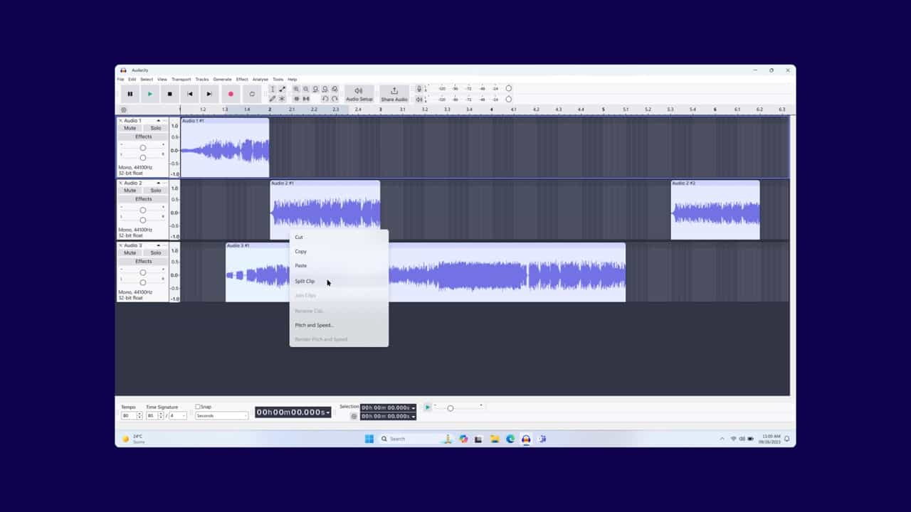Enable the Snap checkbox
911x512 pixels.
click(198, 407)
